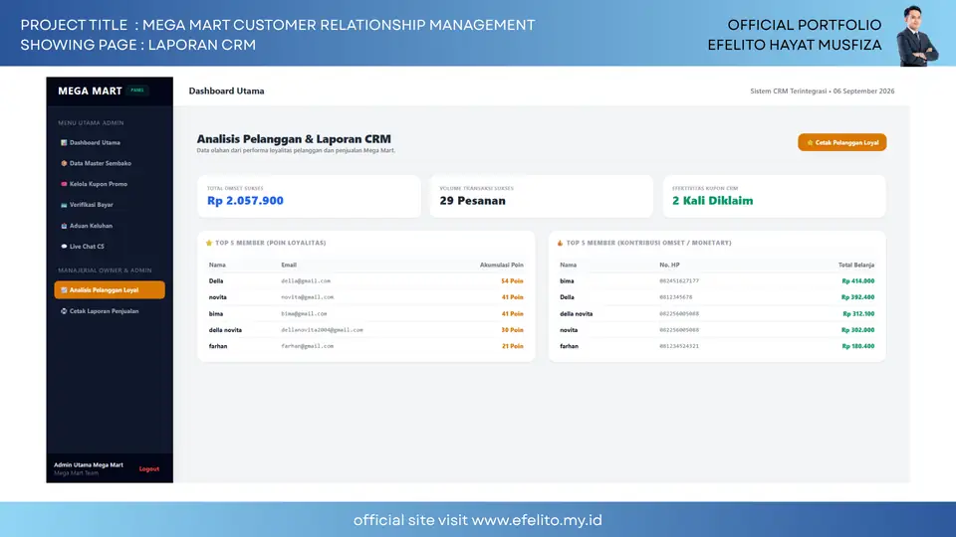Click the Total Omset Sukses card Rp 2.057.900
The image size is (956, 537).
click(309, 196)
